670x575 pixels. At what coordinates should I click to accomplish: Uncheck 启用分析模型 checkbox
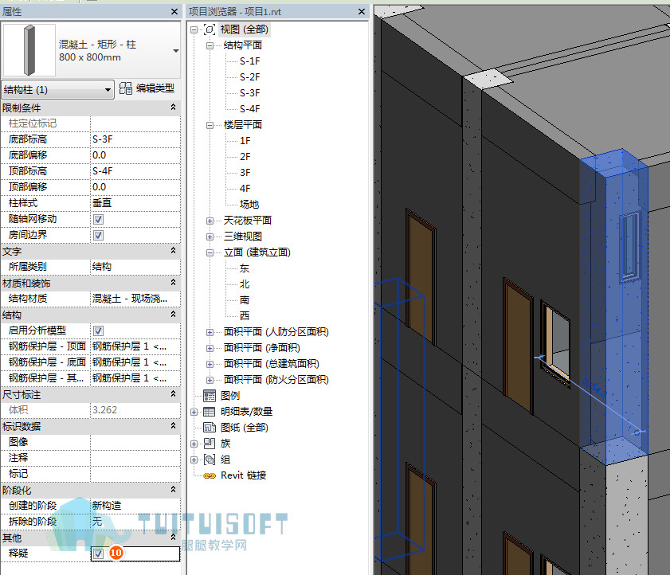(98, 331)
